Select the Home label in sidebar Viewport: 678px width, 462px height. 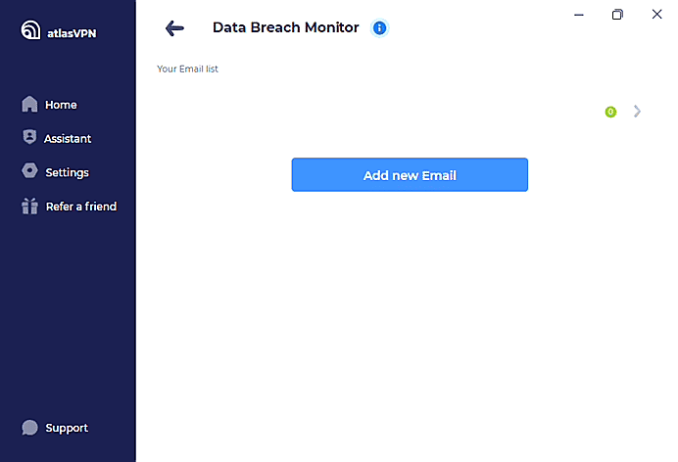click(61, 105)
